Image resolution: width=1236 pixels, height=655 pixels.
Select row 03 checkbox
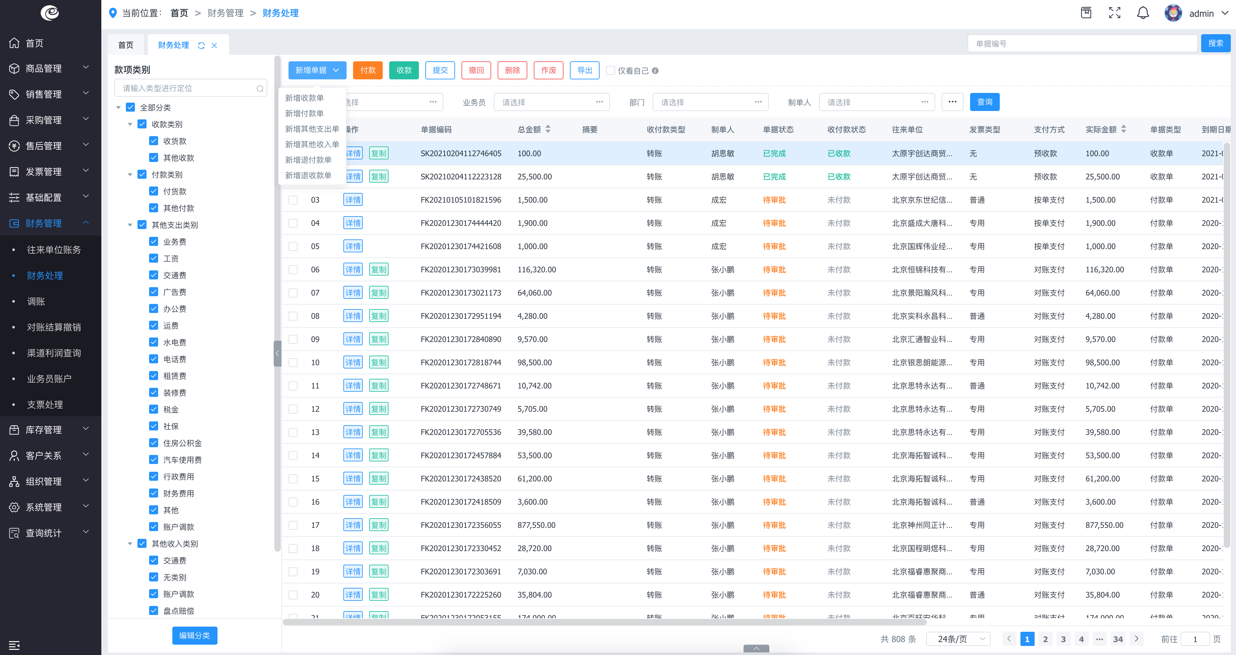(293, 200)
